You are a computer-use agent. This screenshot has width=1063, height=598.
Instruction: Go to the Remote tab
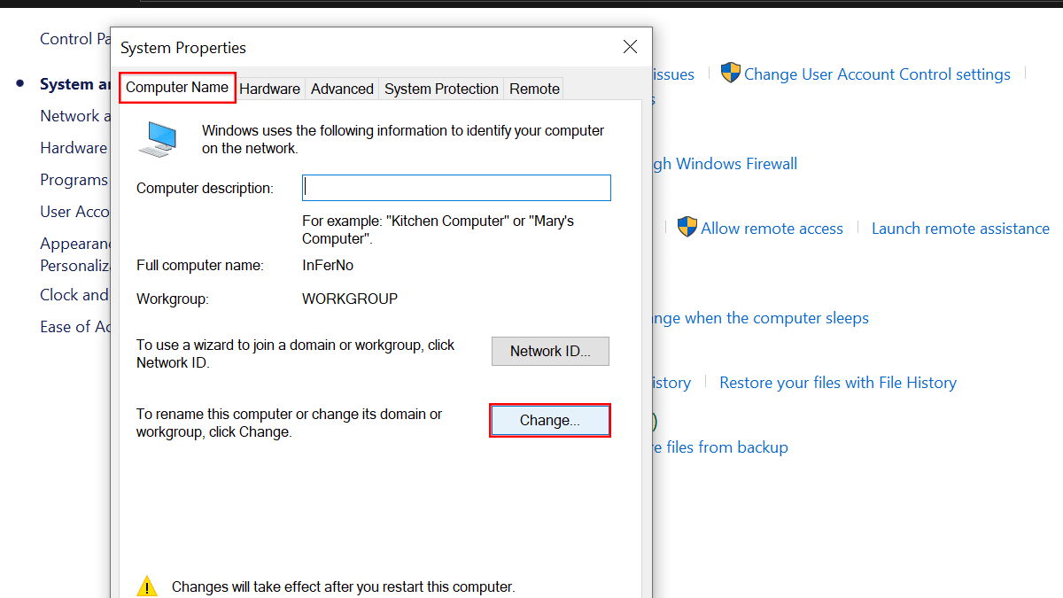pyautogui.click(x=534, y=89)
